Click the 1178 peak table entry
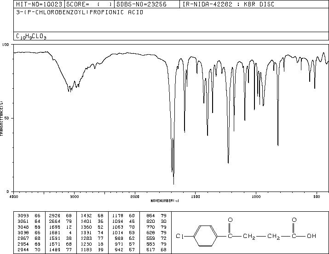Screen dimensions: 329x254 (x=124, y=216)
